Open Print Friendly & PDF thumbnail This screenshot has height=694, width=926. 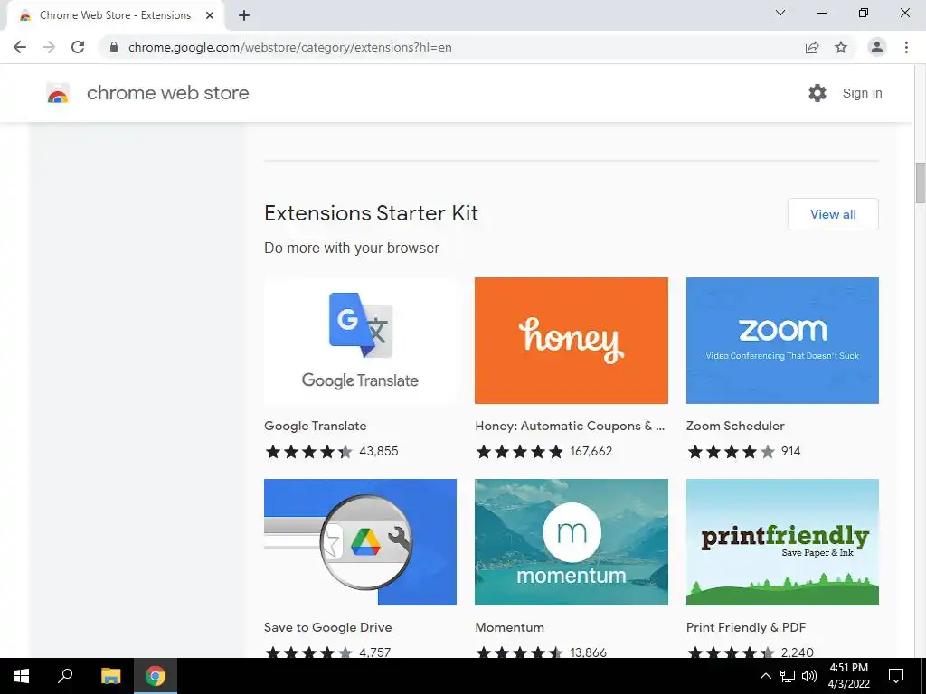782,542
